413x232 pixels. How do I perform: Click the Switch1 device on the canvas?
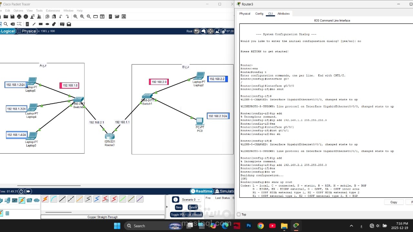[147, 96]
